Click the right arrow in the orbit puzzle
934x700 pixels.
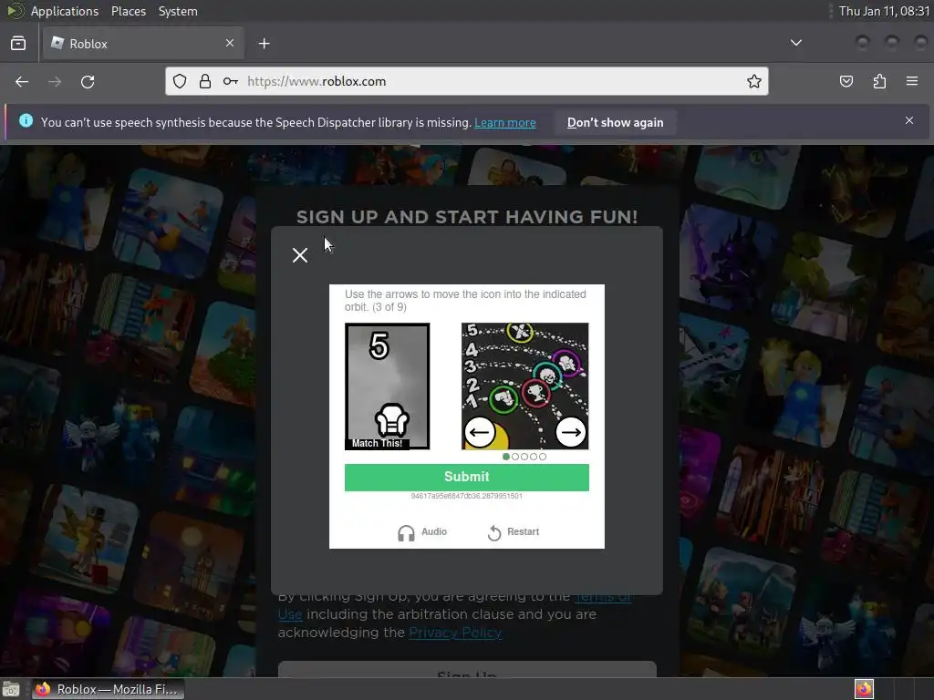point(571,432)
